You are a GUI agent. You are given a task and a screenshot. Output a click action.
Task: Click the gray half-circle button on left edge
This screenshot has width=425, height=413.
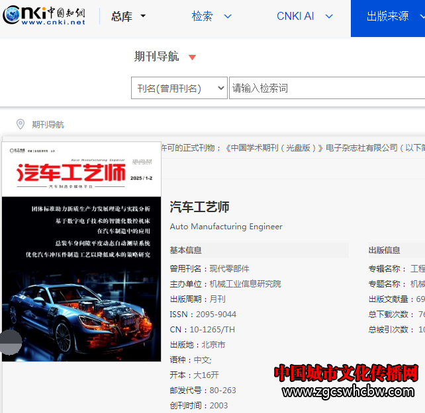point(10,342)
